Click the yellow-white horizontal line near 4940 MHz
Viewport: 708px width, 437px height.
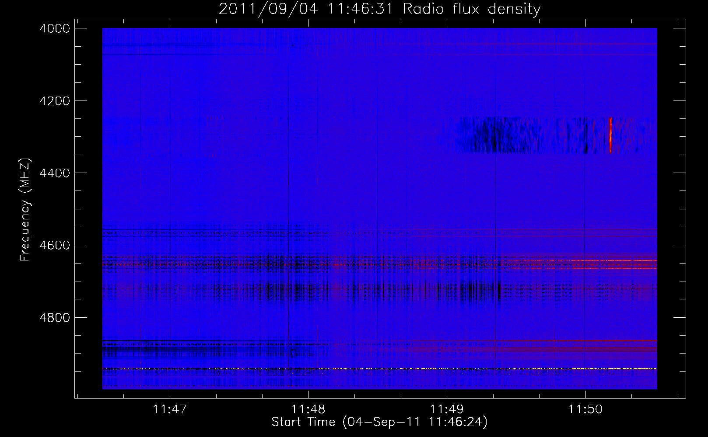[379, 369]
